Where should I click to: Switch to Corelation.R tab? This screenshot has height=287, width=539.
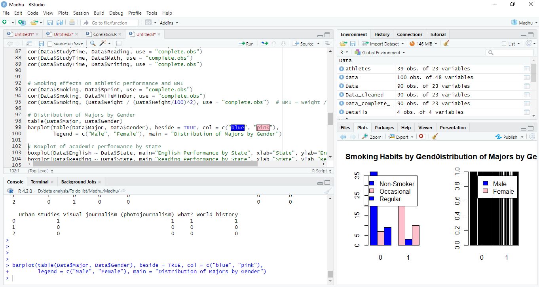105,34
